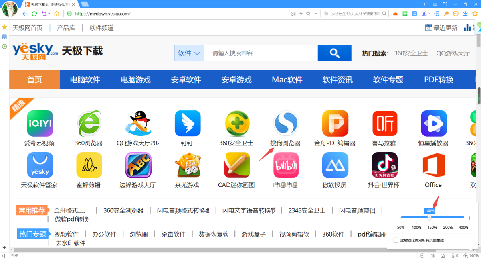Expand the dropdown arrow next to undo icon
The height and width of the screenshot is (259, 481).
tap(49, 14)
